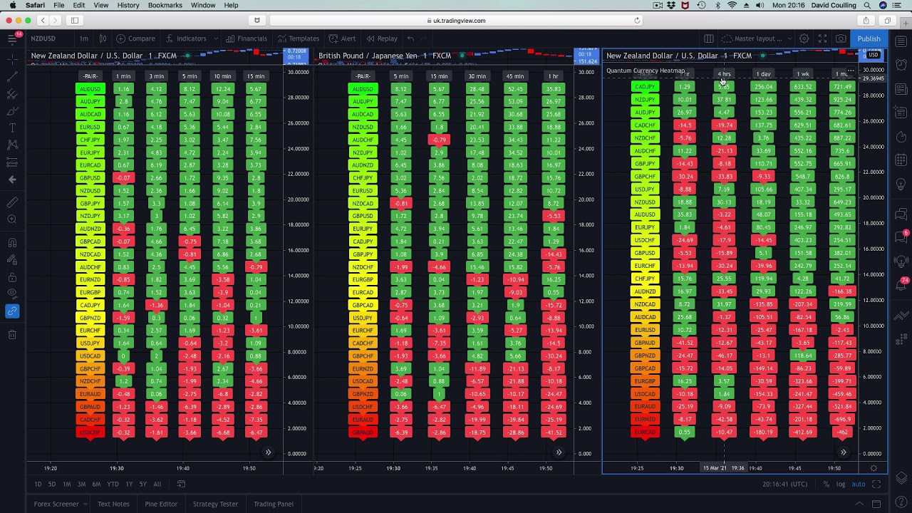Toggle magnet mode in left toolbar

[x=12, y=242]
